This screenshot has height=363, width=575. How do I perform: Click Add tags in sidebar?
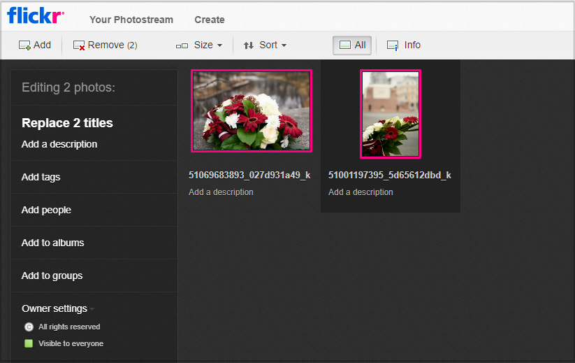[x=41, y=177]
